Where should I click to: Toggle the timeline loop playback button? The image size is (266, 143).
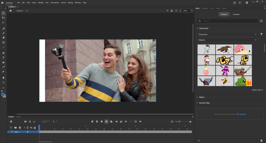coord(136,121)
